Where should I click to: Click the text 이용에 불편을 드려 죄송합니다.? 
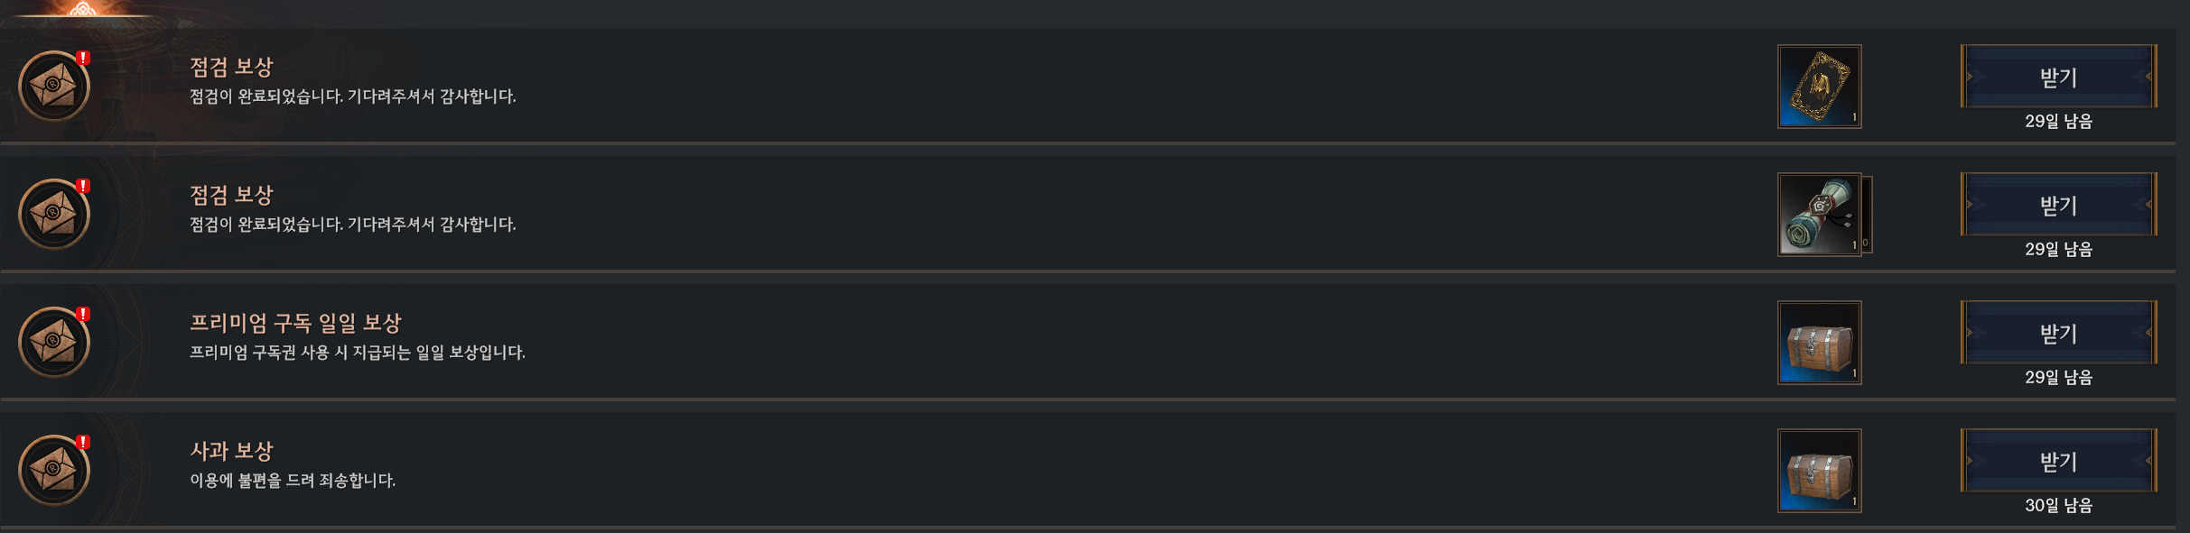293,481
